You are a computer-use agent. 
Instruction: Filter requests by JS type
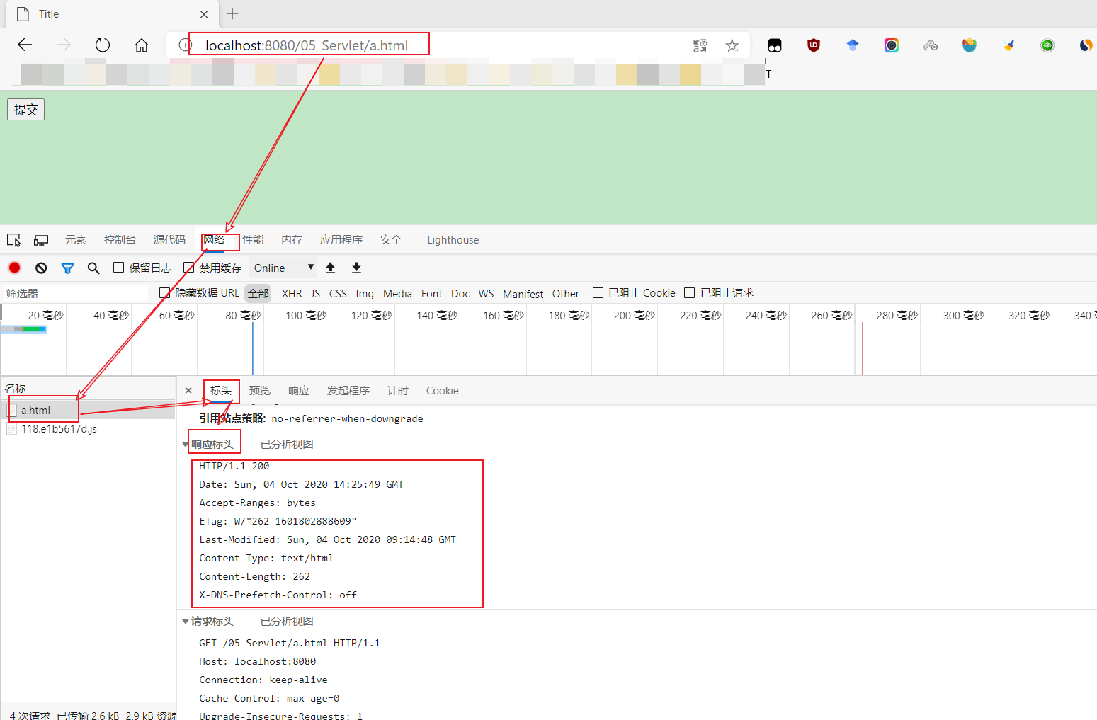click(316, 293)
